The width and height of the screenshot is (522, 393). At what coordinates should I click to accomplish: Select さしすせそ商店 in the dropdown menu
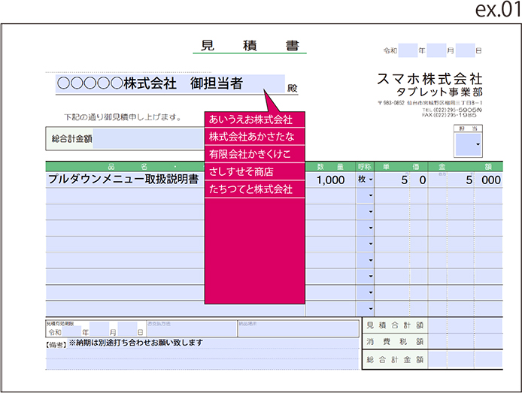(x=255, y=172)
